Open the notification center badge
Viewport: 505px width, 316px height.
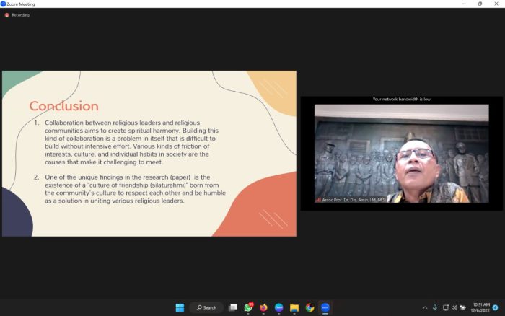(495, 307)
